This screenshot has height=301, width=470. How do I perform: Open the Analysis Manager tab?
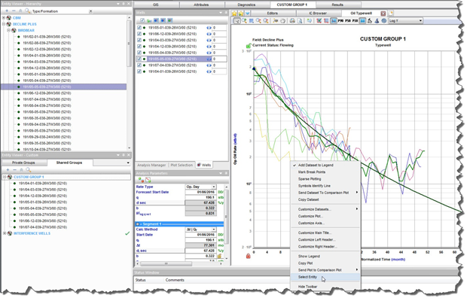(x=151, y=164)
